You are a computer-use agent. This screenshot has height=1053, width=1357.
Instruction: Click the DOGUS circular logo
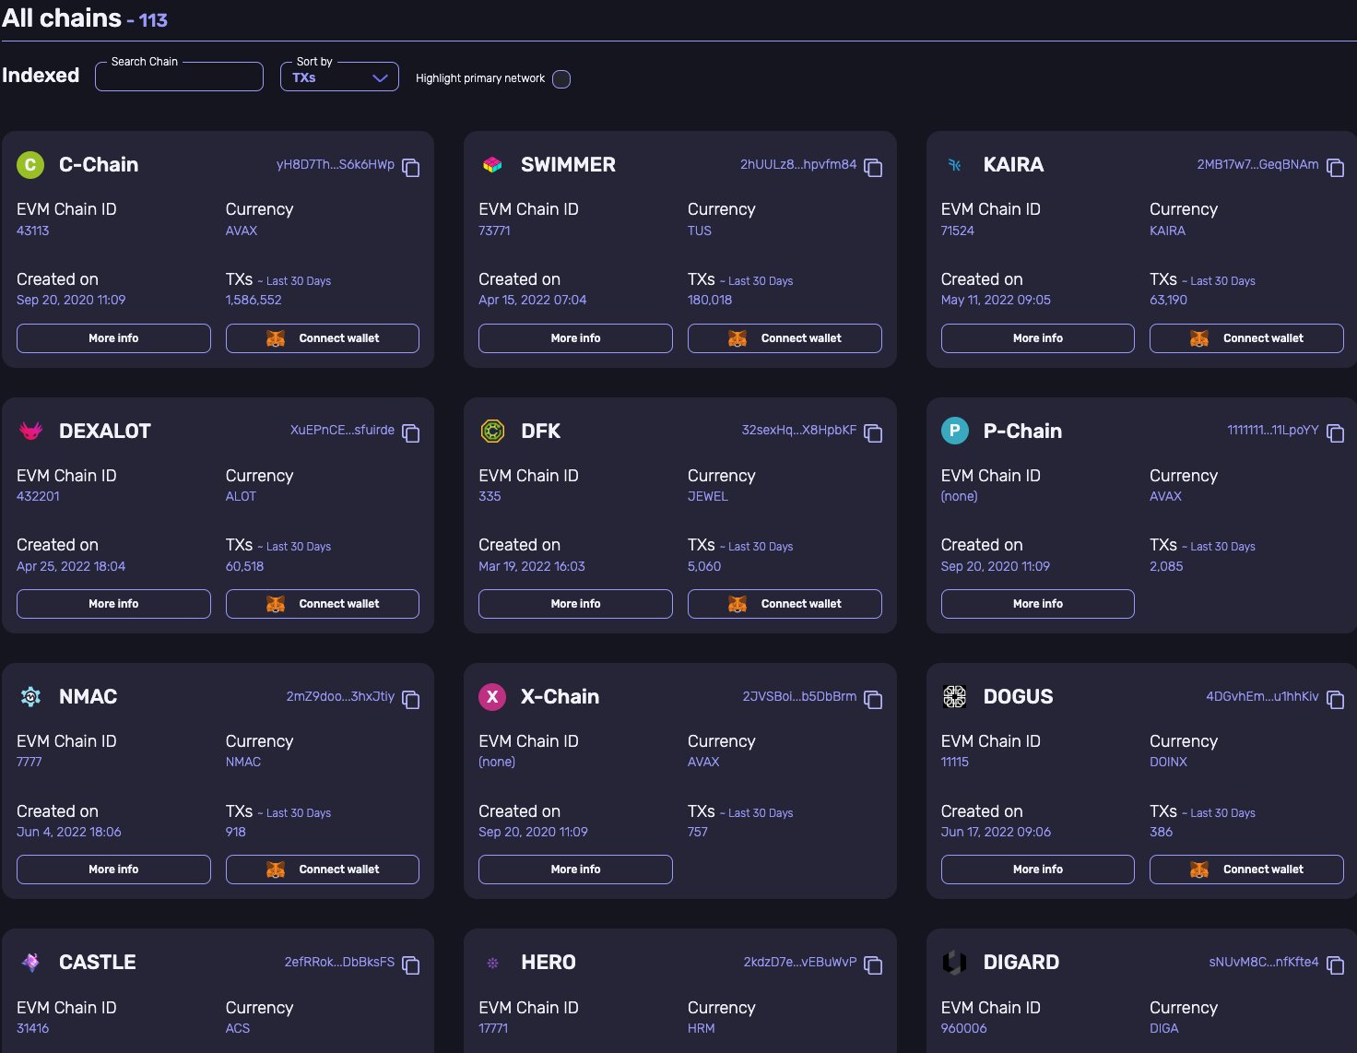click(x=955, y=697)
